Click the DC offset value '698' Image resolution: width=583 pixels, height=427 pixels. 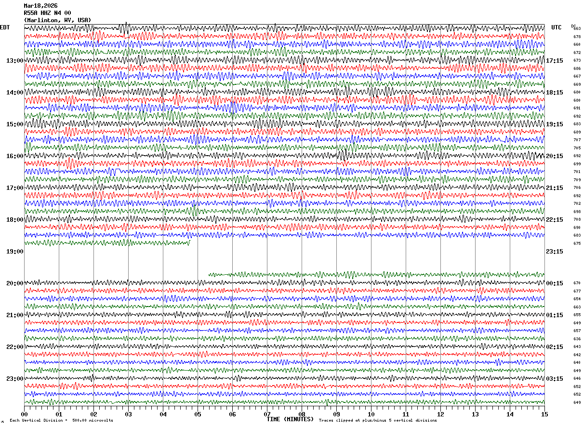[x=577, y=212]
